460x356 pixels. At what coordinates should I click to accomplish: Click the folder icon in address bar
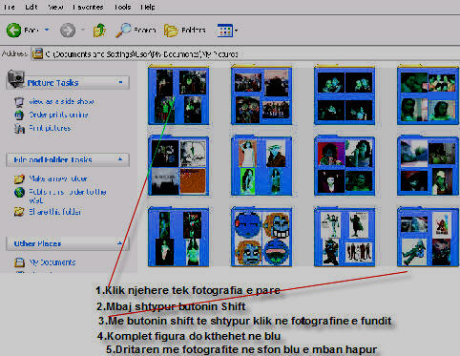tap(37, 53)
